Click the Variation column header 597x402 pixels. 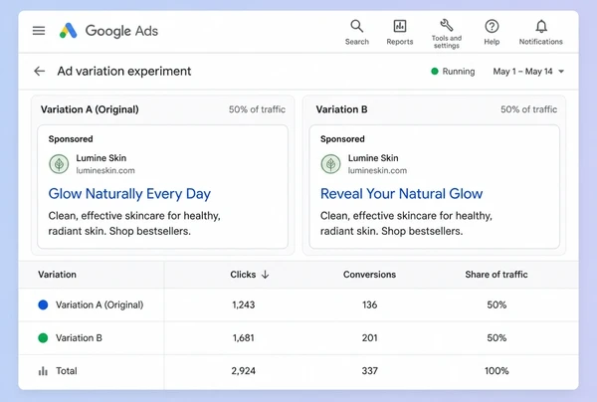pos(57,275)
